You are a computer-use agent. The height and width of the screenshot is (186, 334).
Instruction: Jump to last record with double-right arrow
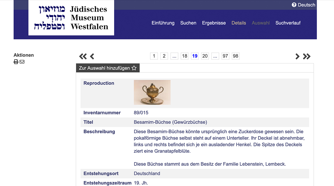pos(306,56)
